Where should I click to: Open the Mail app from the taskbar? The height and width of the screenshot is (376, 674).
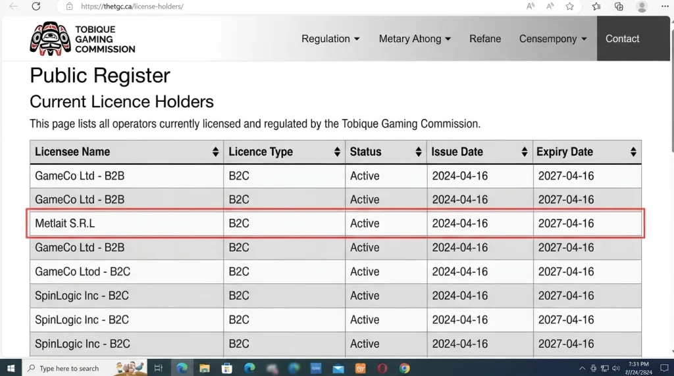point(338,368)
